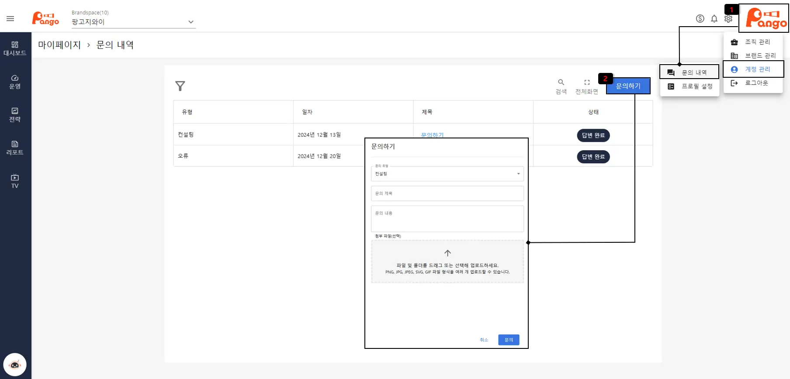Open the hamburger navigation menu
The height and width of the screenshot is (379, 790).
tap(10, 18)
